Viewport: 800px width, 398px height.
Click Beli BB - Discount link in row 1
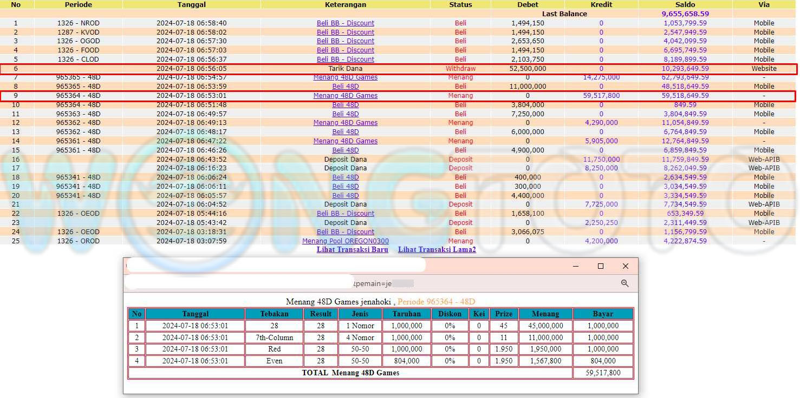click(345, 23)
